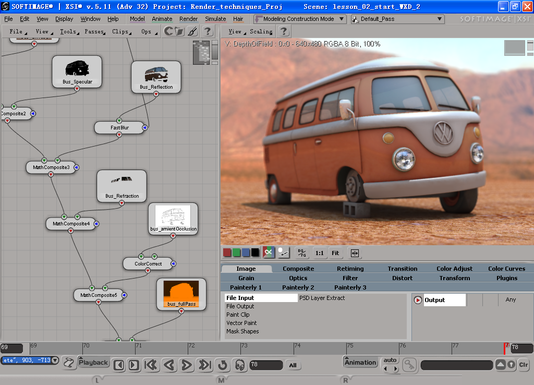Click the keyframe key icon
Image resolution: width=534 pixels, height=385 pixels.
point(409,365)
